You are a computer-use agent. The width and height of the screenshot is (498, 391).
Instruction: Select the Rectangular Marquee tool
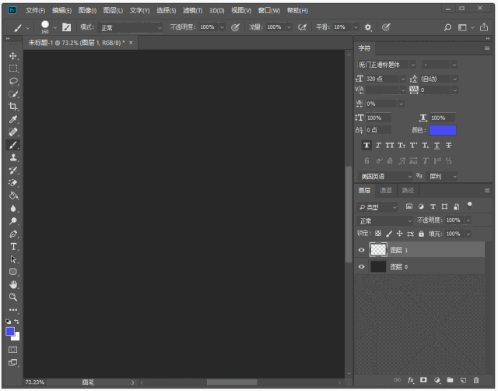13,69
